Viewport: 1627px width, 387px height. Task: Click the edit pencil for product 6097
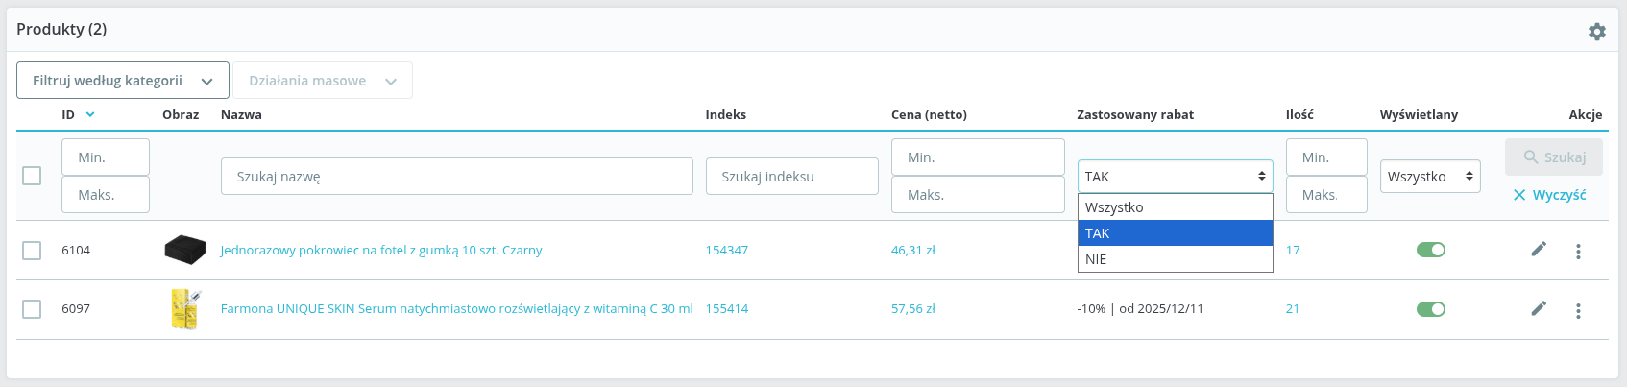(x=1538, y=308)
